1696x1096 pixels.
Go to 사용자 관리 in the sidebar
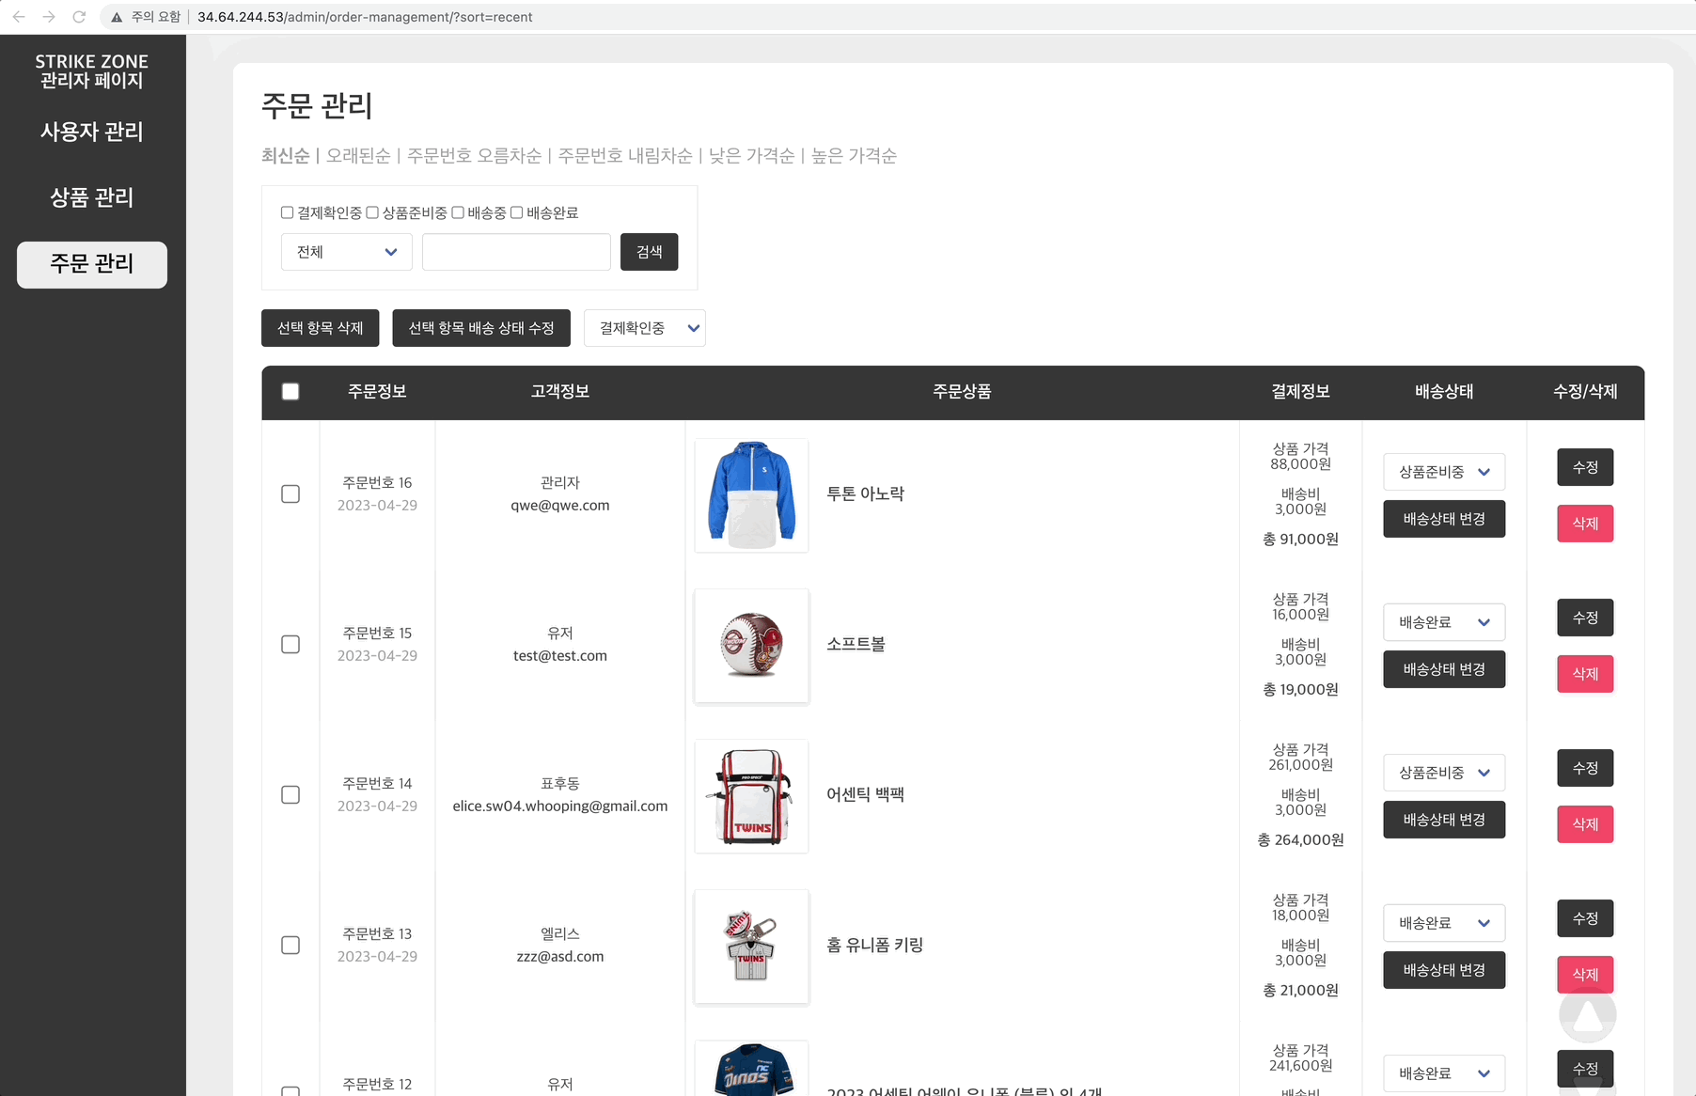pos(92,132)
